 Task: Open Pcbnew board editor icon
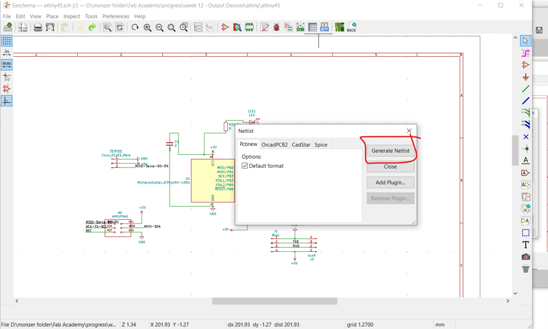pos(339,27)
